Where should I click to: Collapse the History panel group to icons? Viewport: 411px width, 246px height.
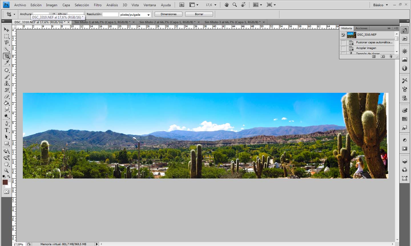point(389,28)
